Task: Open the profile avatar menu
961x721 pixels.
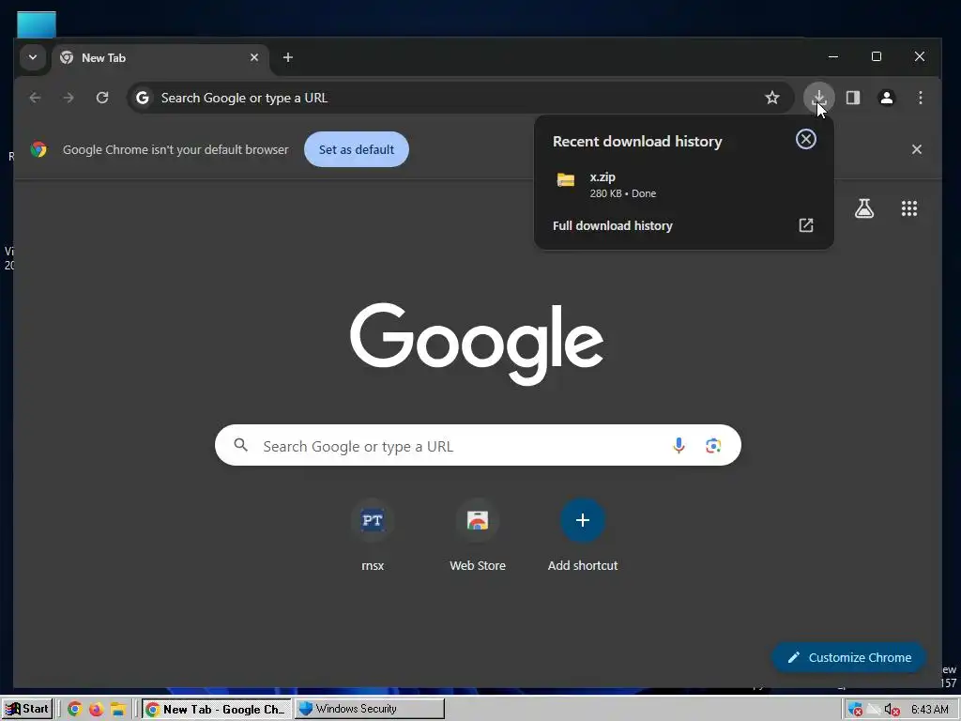Action: pos(886,98)
